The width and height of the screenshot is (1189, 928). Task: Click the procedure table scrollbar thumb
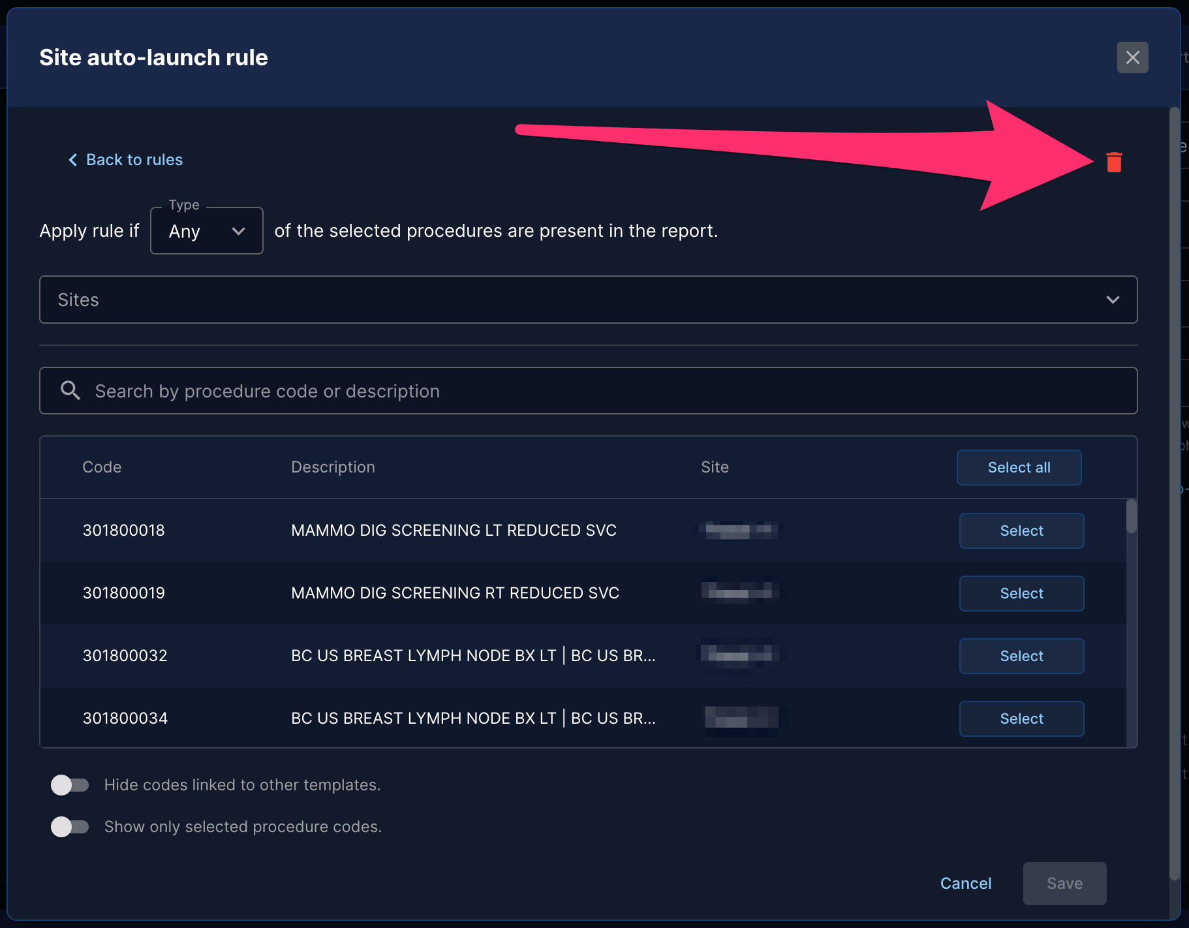point(1132,516)
